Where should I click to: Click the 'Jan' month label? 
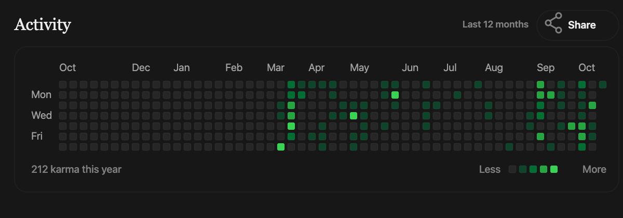point(182,67)
